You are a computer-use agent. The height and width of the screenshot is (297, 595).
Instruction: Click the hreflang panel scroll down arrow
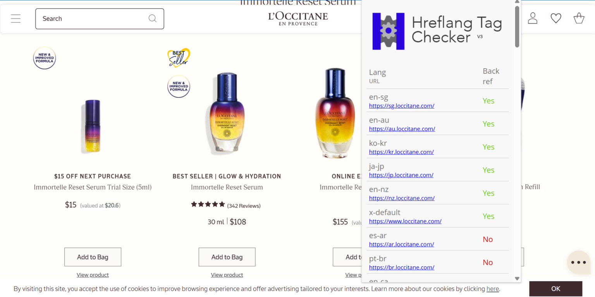(x=517, y=278)
